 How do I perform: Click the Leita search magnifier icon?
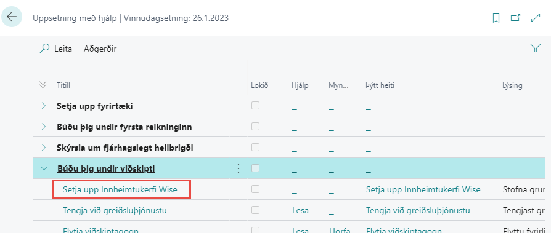coord(44,49)
